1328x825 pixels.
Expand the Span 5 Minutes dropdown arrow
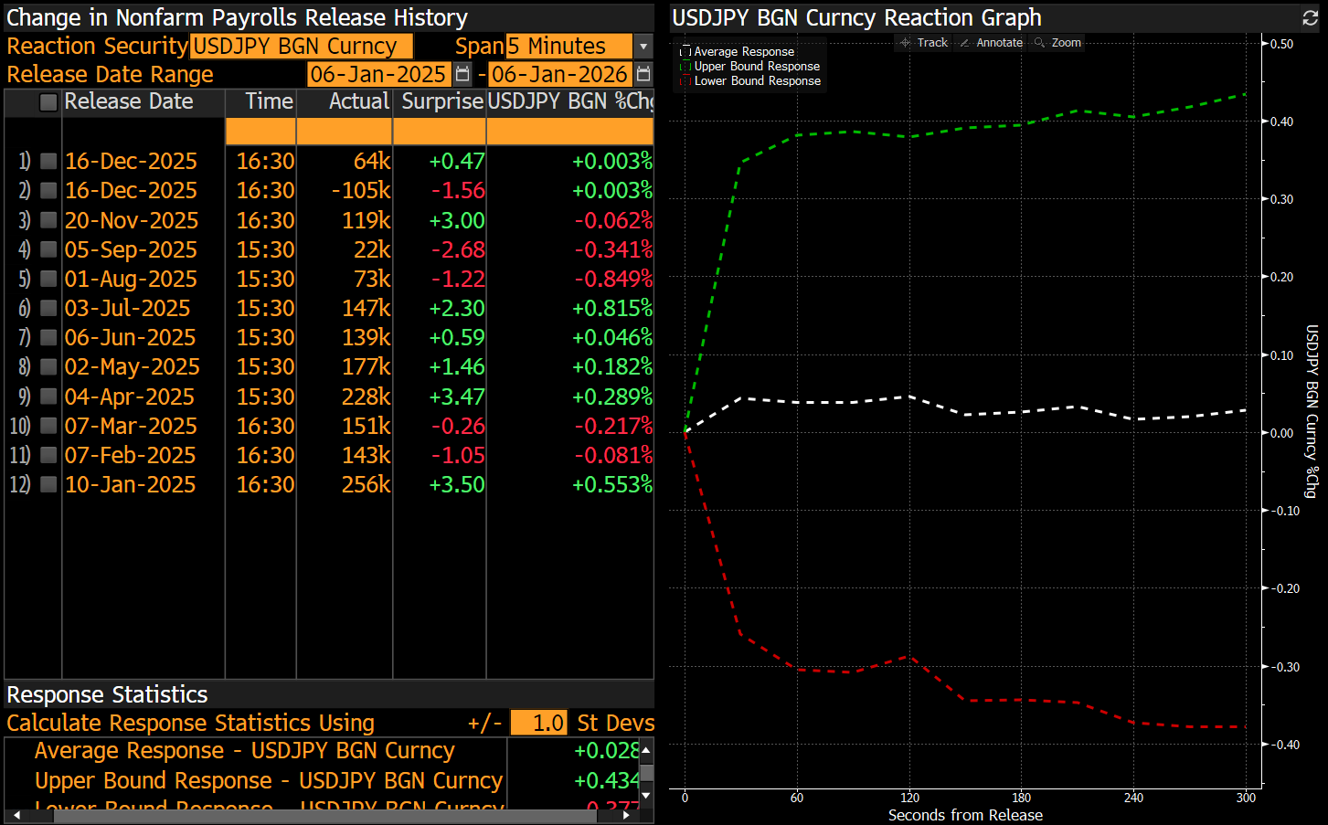[x=643, y=47]
